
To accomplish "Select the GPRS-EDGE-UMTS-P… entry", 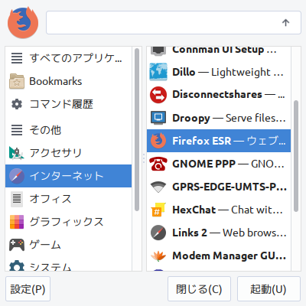I will coord(219,187).
